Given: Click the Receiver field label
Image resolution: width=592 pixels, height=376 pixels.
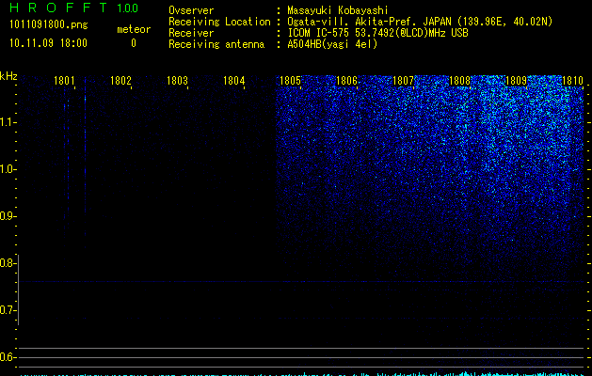Looking at the screenshot, I should [x=191, y=33].
